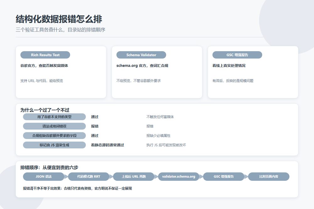Select the 合规但缺谷歌额外要求的字段 row label

pos(54,136)
